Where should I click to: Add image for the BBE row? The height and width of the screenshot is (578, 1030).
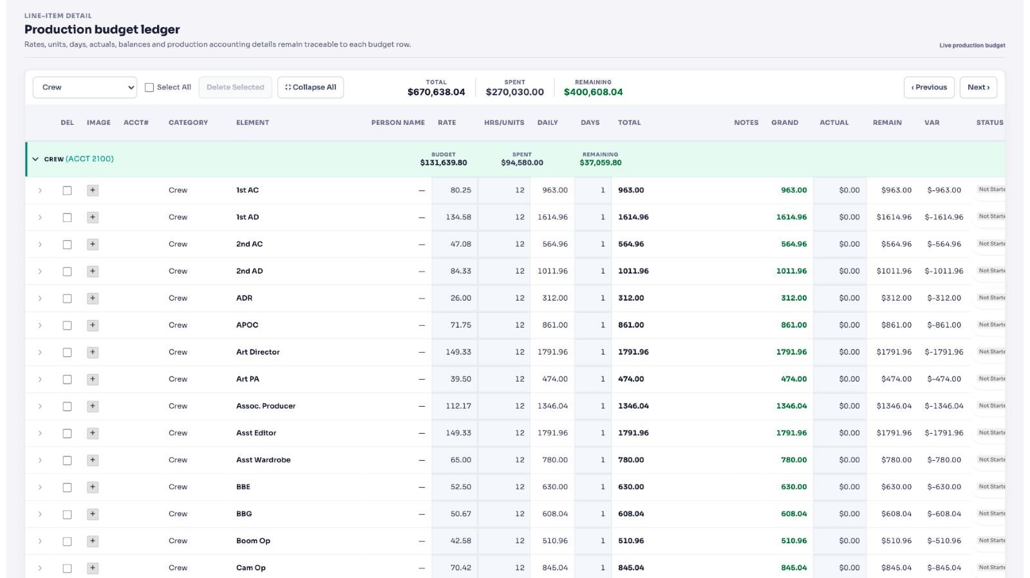click(x=93, y=487)
